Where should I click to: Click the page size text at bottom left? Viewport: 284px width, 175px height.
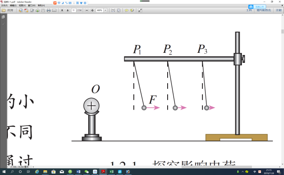(x=20, y=167)
